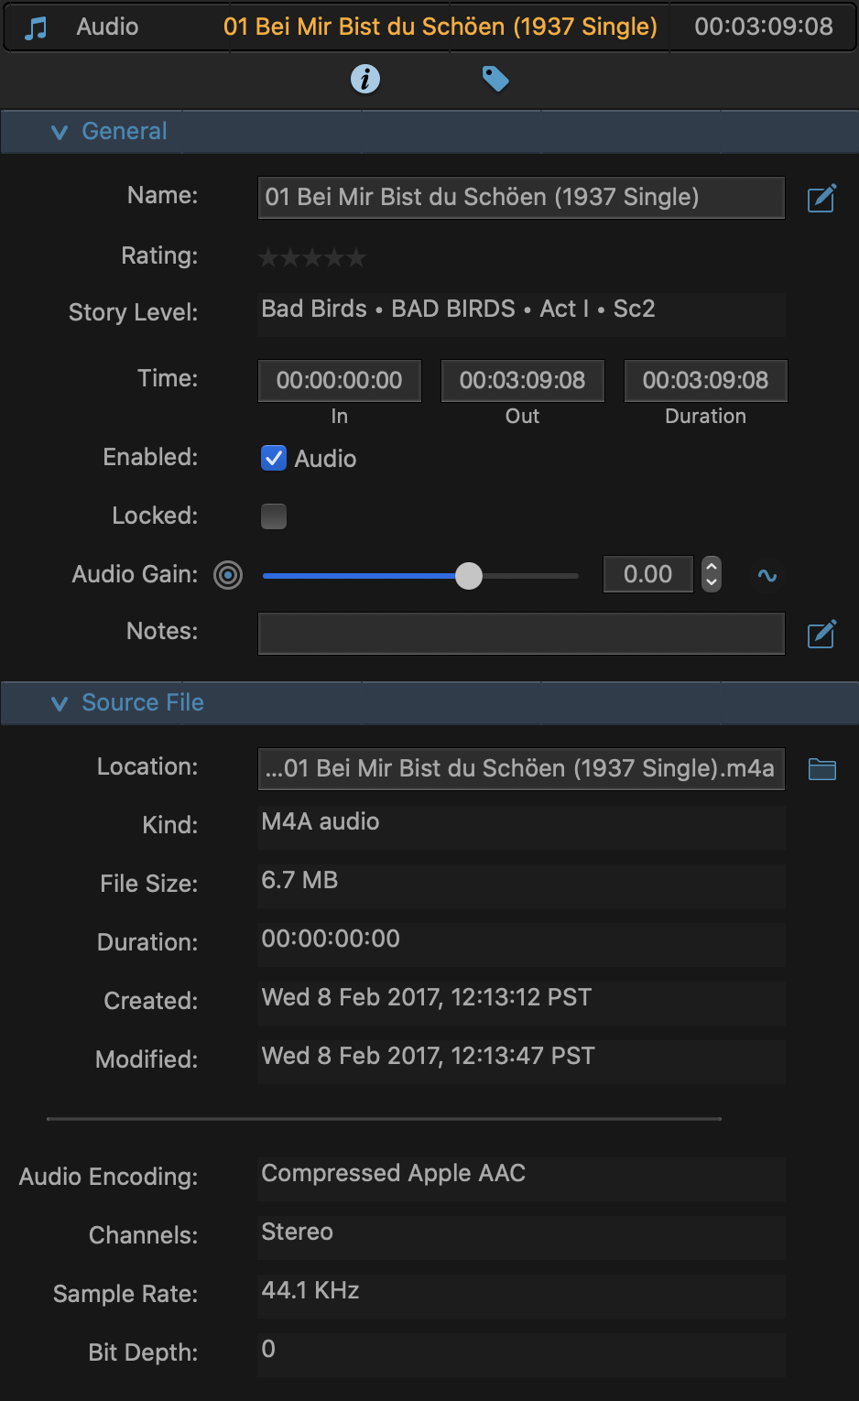Increment the Audio Gain stepper up arrow
The width and height of the screenshot is (859, 1401).
coord(712,567)
